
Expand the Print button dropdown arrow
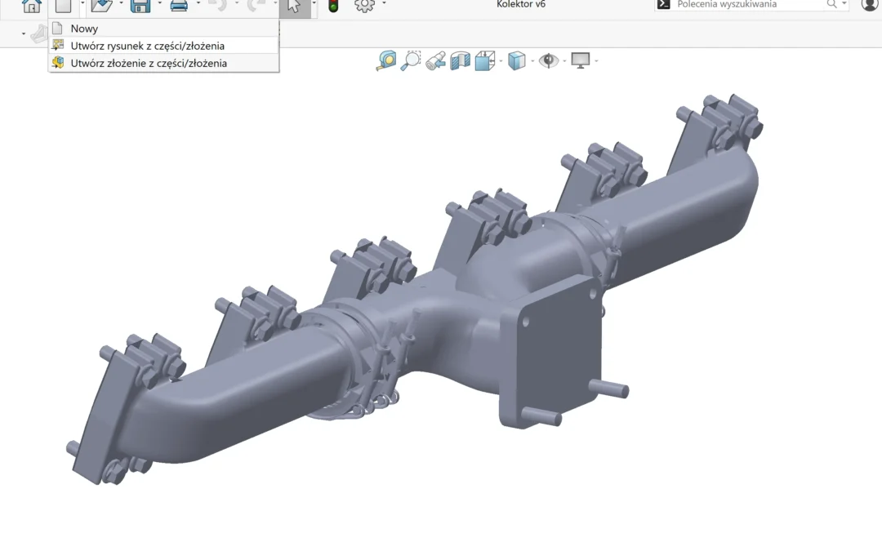(198, 4)
